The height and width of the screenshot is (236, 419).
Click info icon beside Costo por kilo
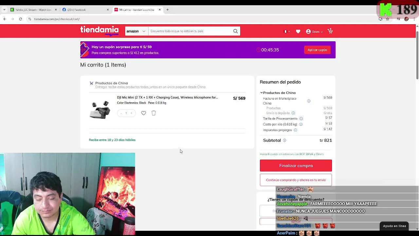click(x=301, y=124)
